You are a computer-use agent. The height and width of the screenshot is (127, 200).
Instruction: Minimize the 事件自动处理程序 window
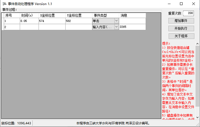169,4
